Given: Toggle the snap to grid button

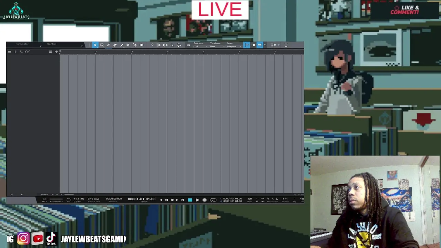Looking at the screenshot, I should (x=247, y=45).
